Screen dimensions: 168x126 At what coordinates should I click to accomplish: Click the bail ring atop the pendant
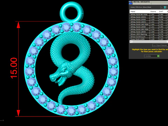pos(71,12)
